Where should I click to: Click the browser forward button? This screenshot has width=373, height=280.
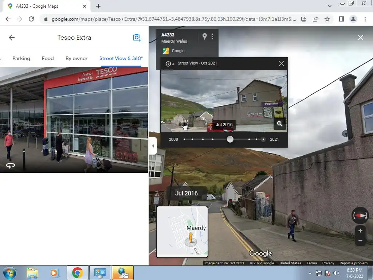[20, 19]
